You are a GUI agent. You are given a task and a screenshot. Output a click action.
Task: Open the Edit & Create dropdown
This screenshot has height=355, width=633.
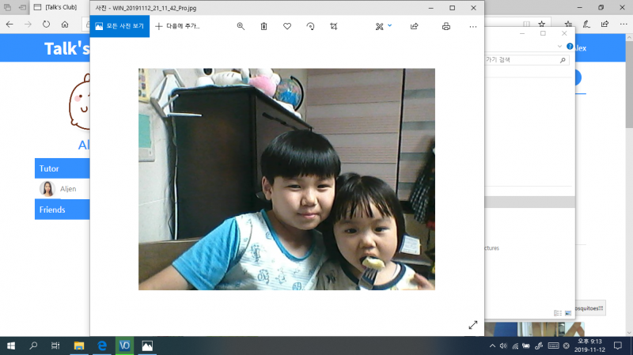pyautogui.click(x=383, y=26)
